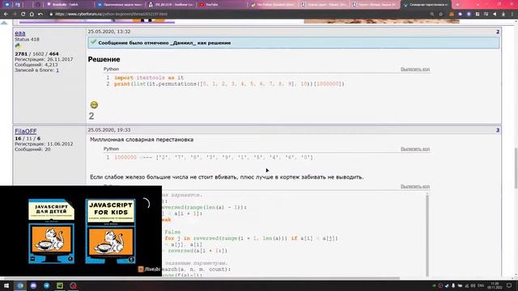Click the page vertical scrollbar thumb
518x291 pixels.
[516, 168]
